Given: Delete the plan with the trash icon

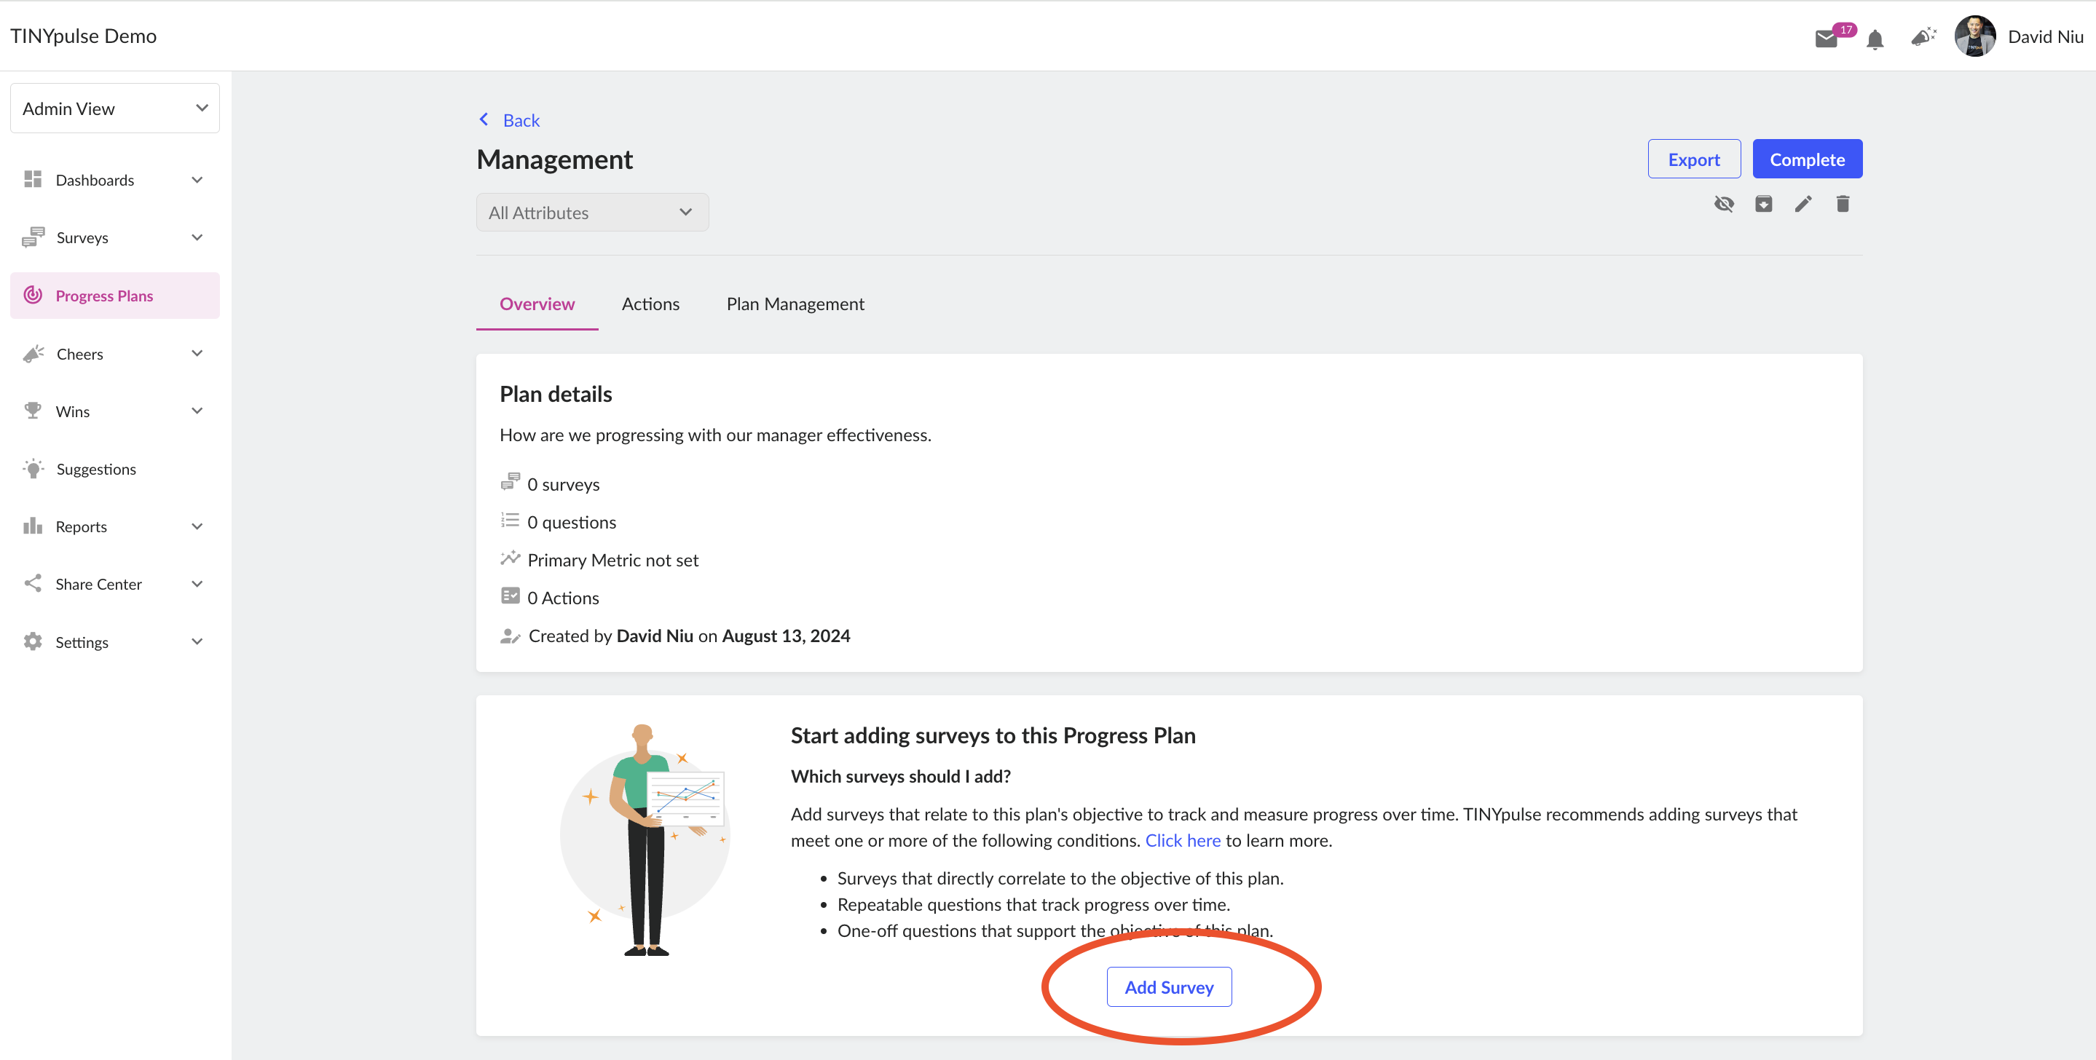Looking at the screenshot, I should click(x=1843, y=203).
